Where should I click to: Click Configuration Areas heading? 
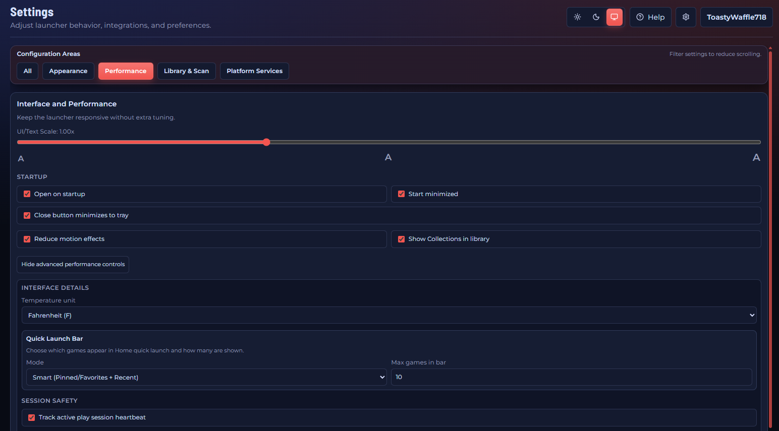pos(48,54)
